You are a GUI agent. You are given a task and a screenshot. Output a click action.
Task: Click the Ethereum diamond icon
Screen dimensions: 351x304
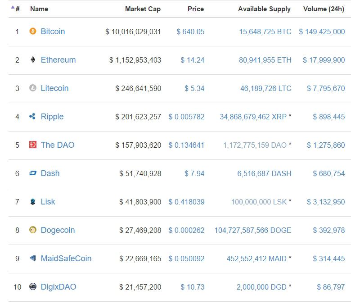(32, 59)
